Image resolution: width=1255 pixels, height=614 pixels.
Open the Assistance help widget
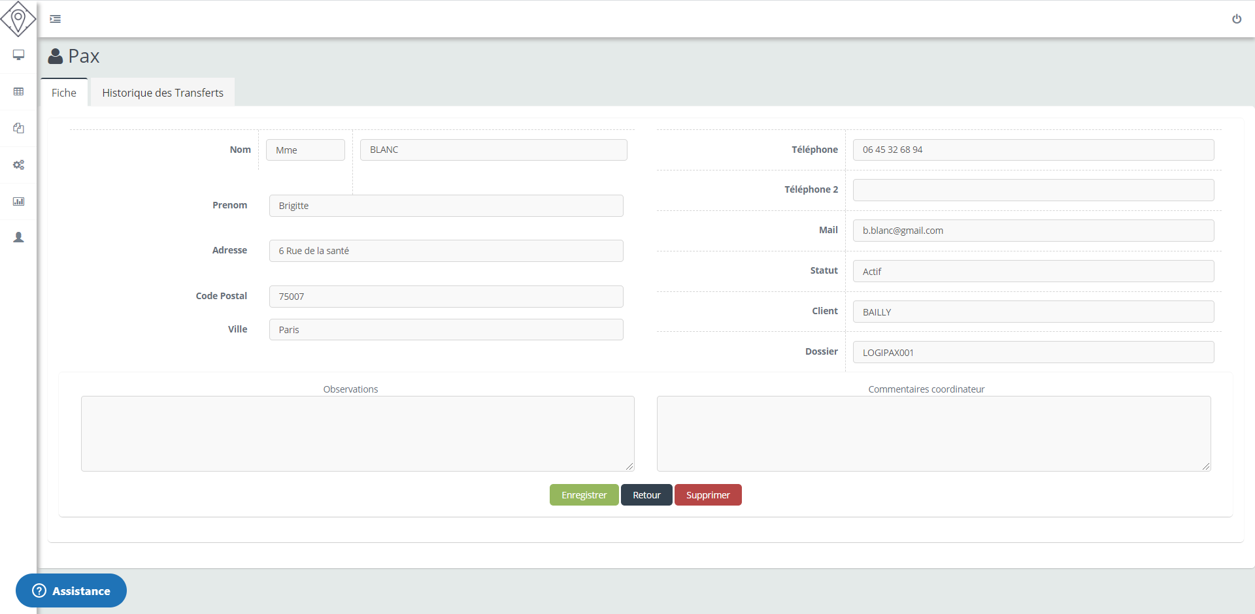tap(71, 590)
